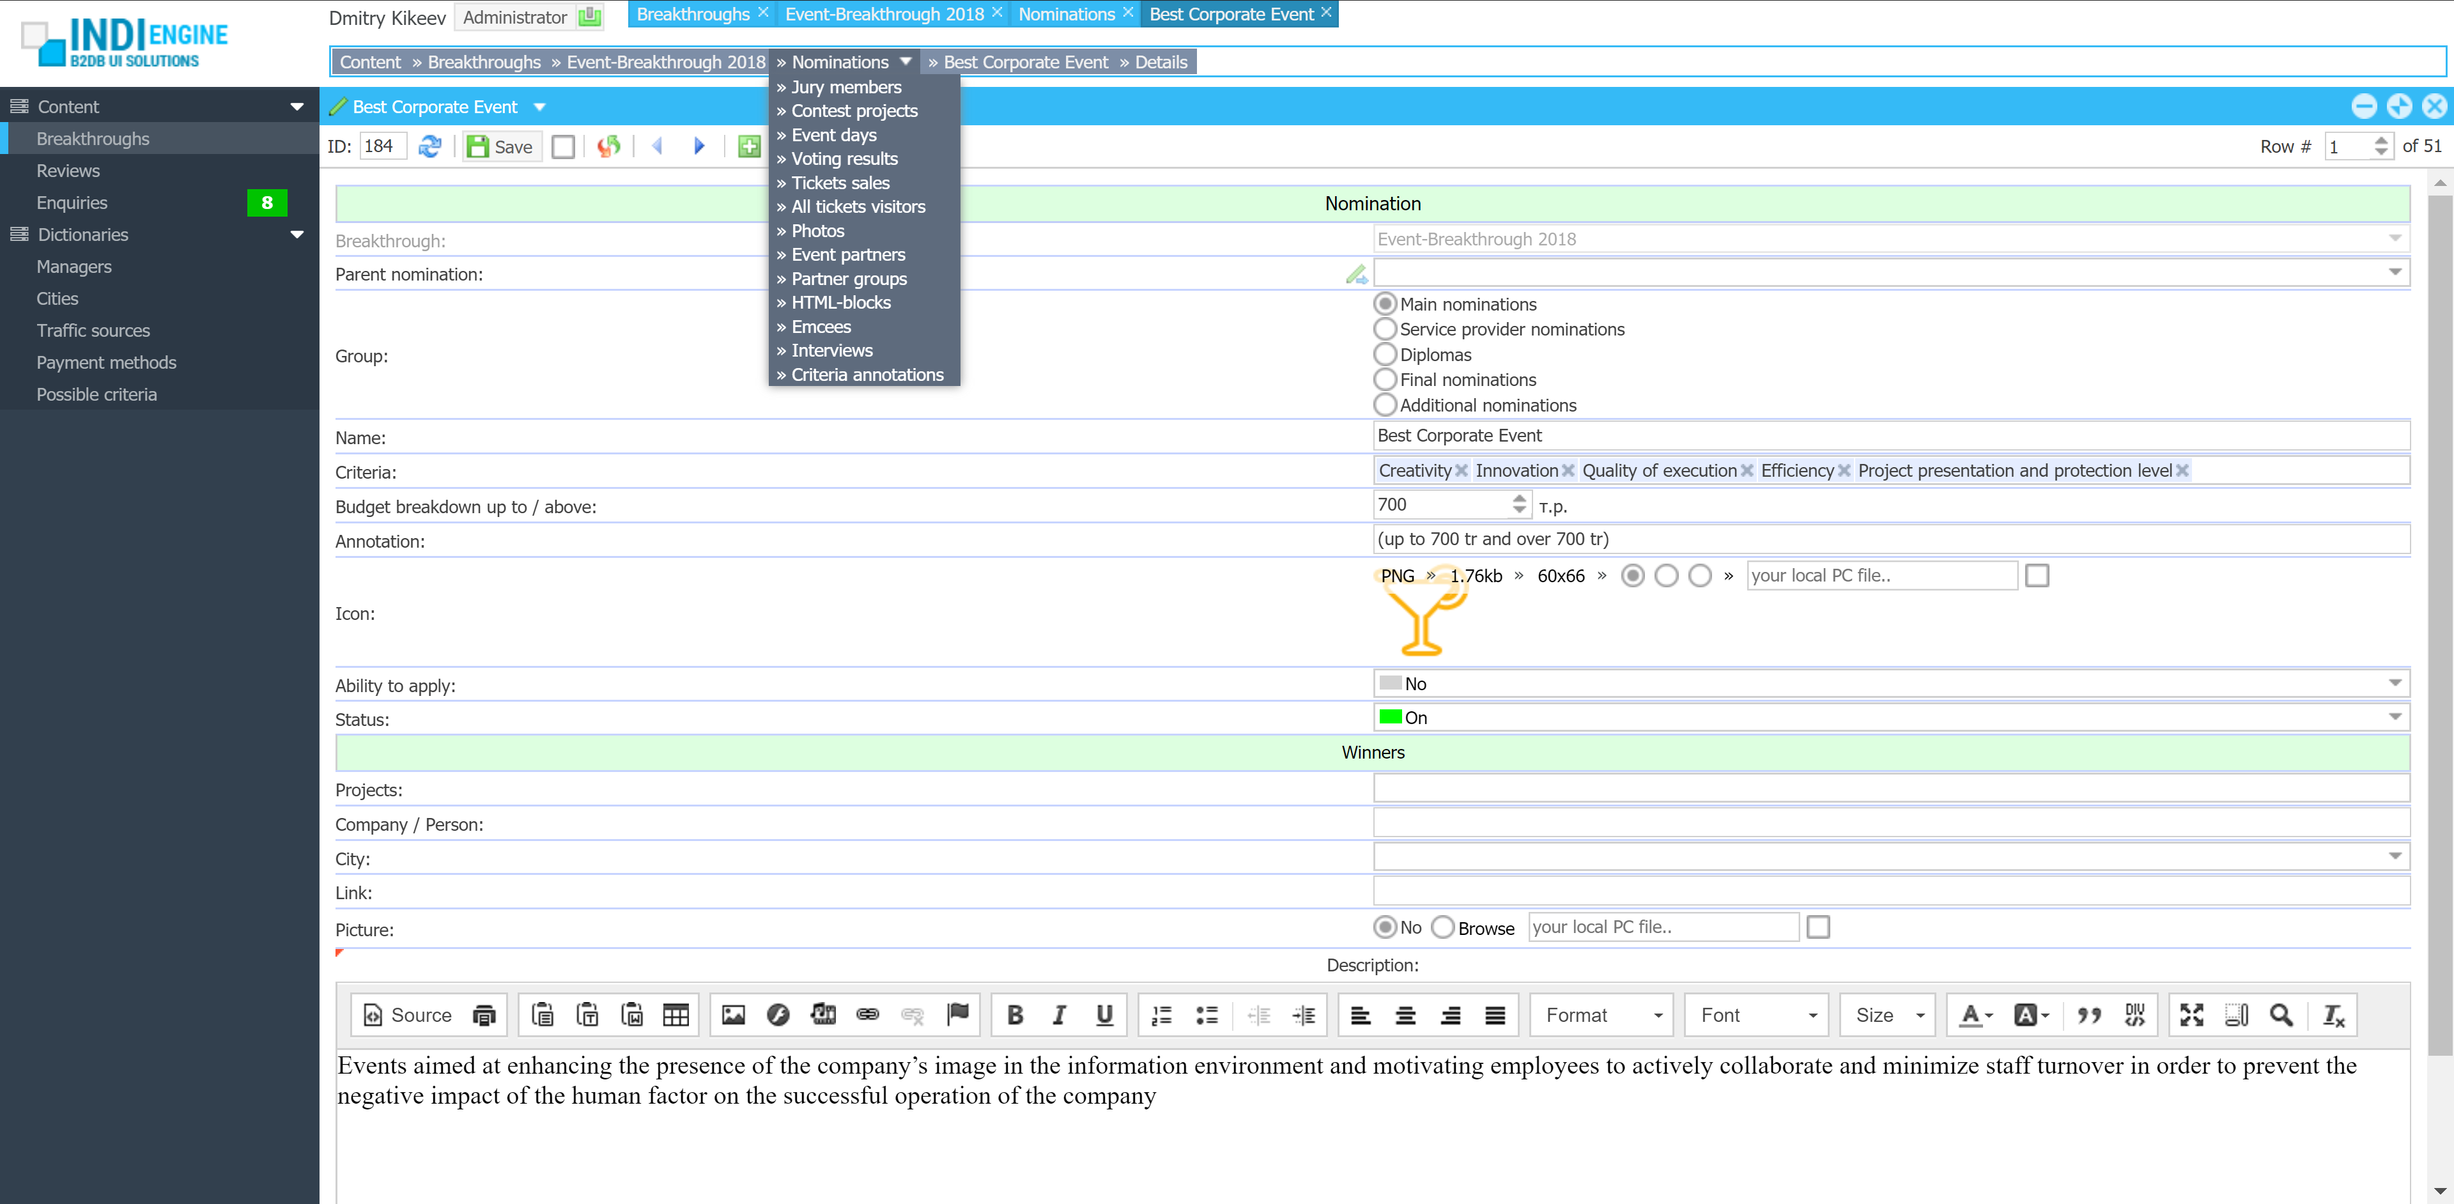Open the Find magnifier in editor toolbar
The width and height of the screenshot is (2454, 1204).
[x=2281, y=1015]
